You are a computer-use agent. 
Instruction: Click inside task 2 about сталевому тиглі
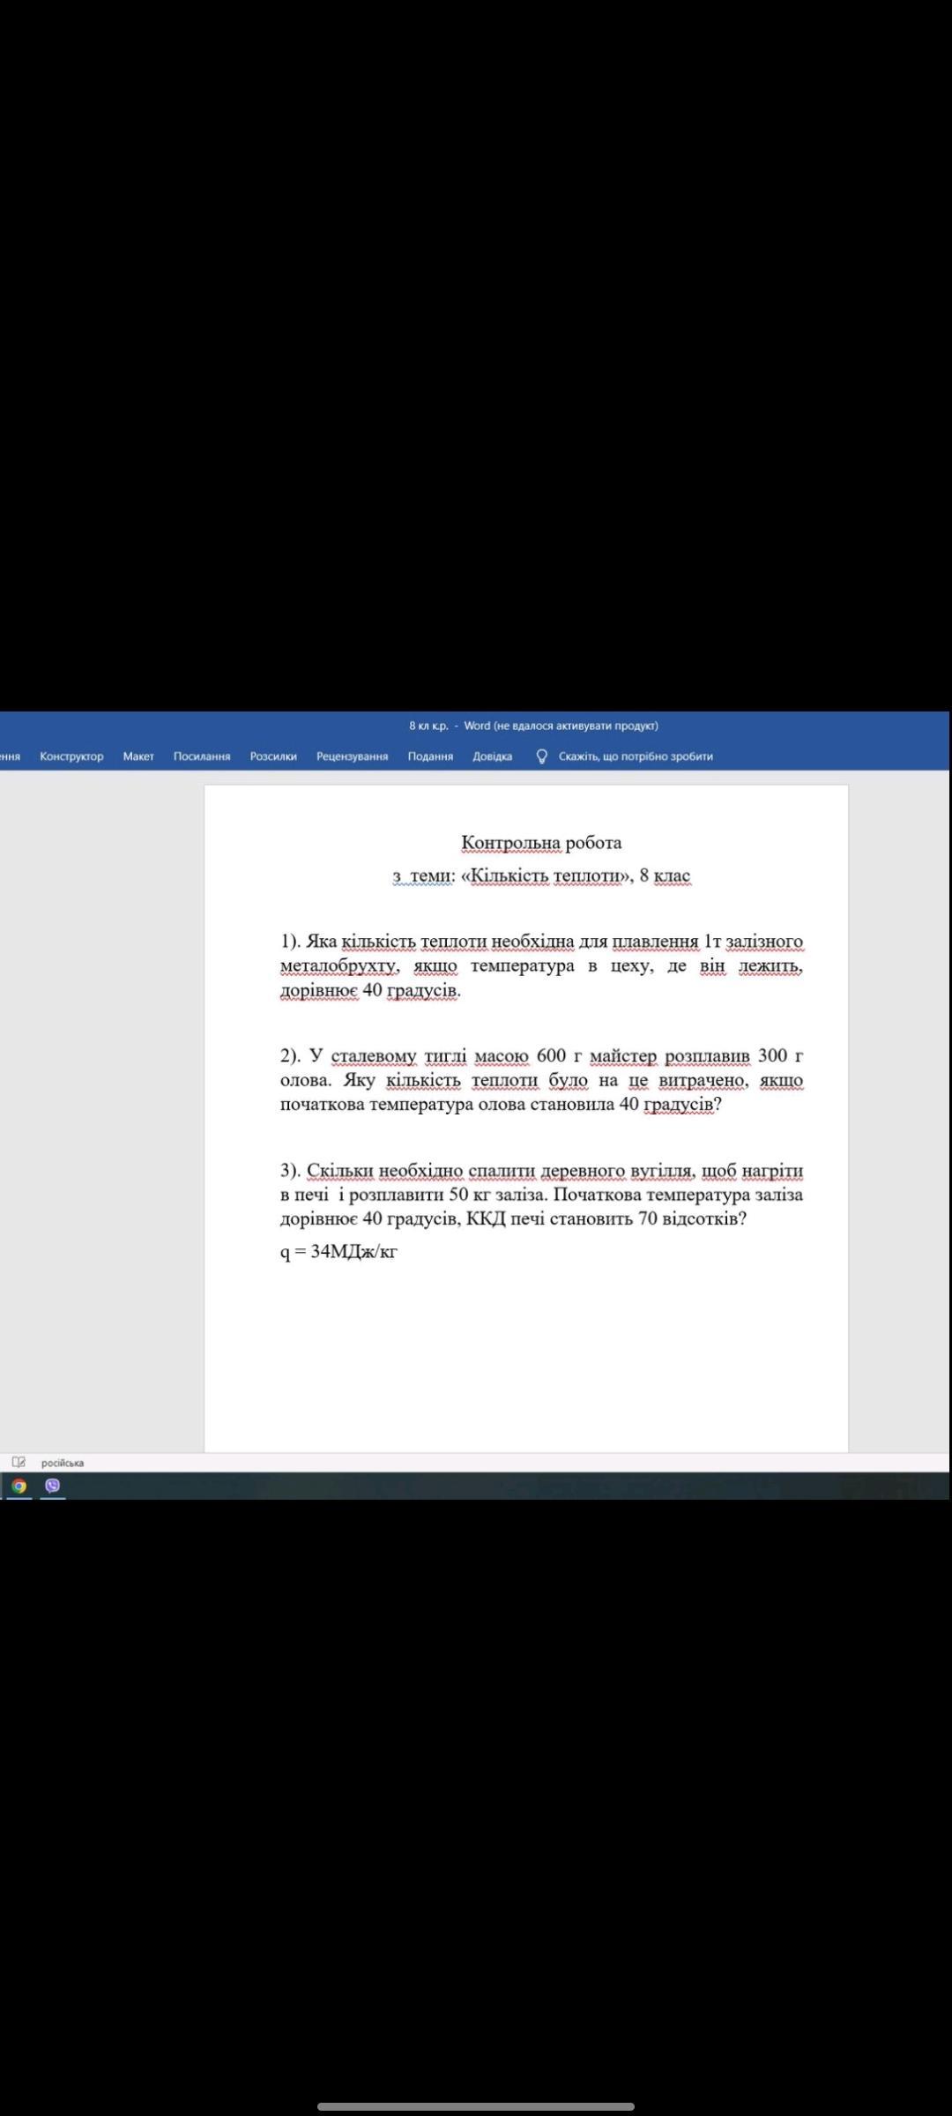click(542, 1080)
